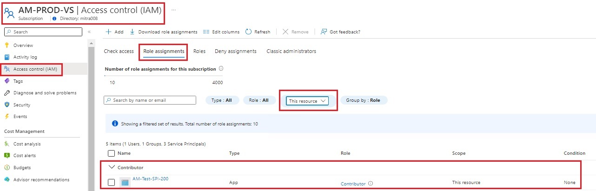Click the blue info icon in results banner
Viewport: 596px width, 191px height.
coord(115,124)
